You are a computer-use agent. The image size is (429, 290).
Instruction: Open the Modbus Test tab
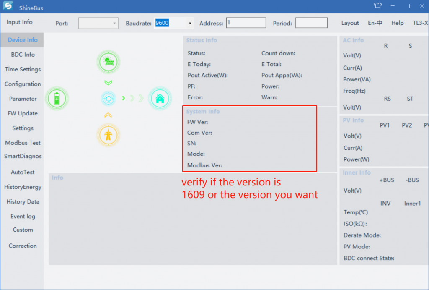coord(23,143)
